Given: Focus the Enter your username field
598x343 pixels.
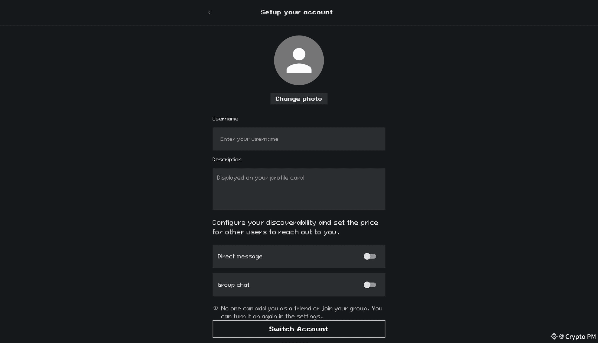Looking at the screenshot, I should click(x=299, y=139).
